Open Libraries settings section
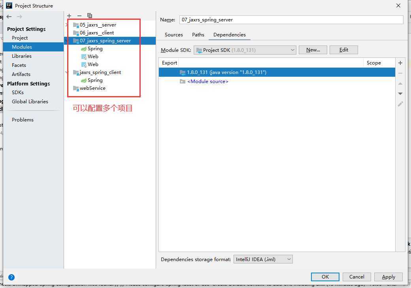This screenshot has height=288, width=411. pyautogui.click(x=21, y=56)
